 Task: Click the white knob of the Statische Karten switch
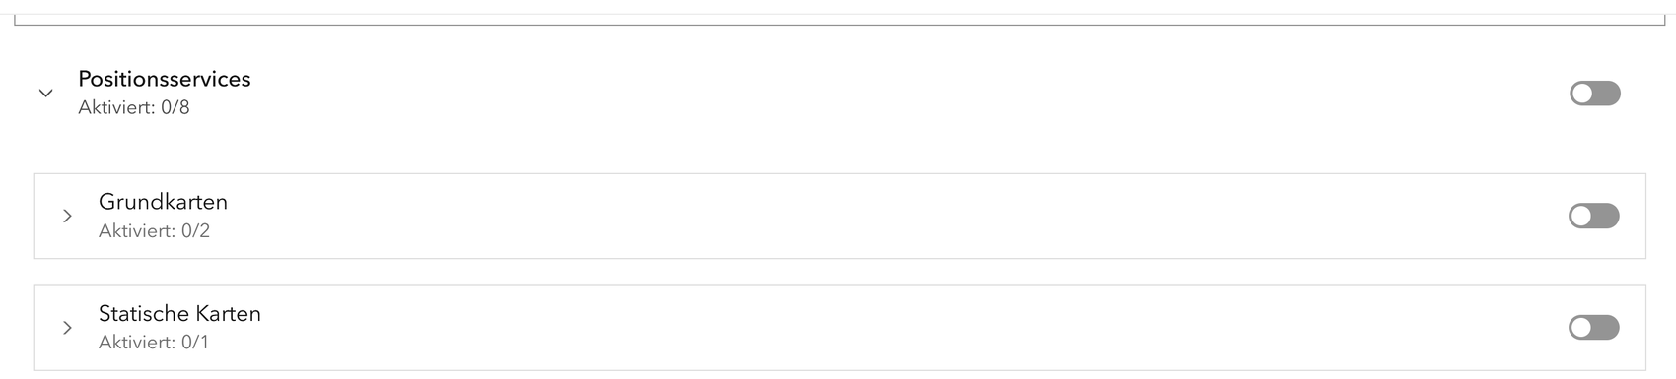[1581, 327]
